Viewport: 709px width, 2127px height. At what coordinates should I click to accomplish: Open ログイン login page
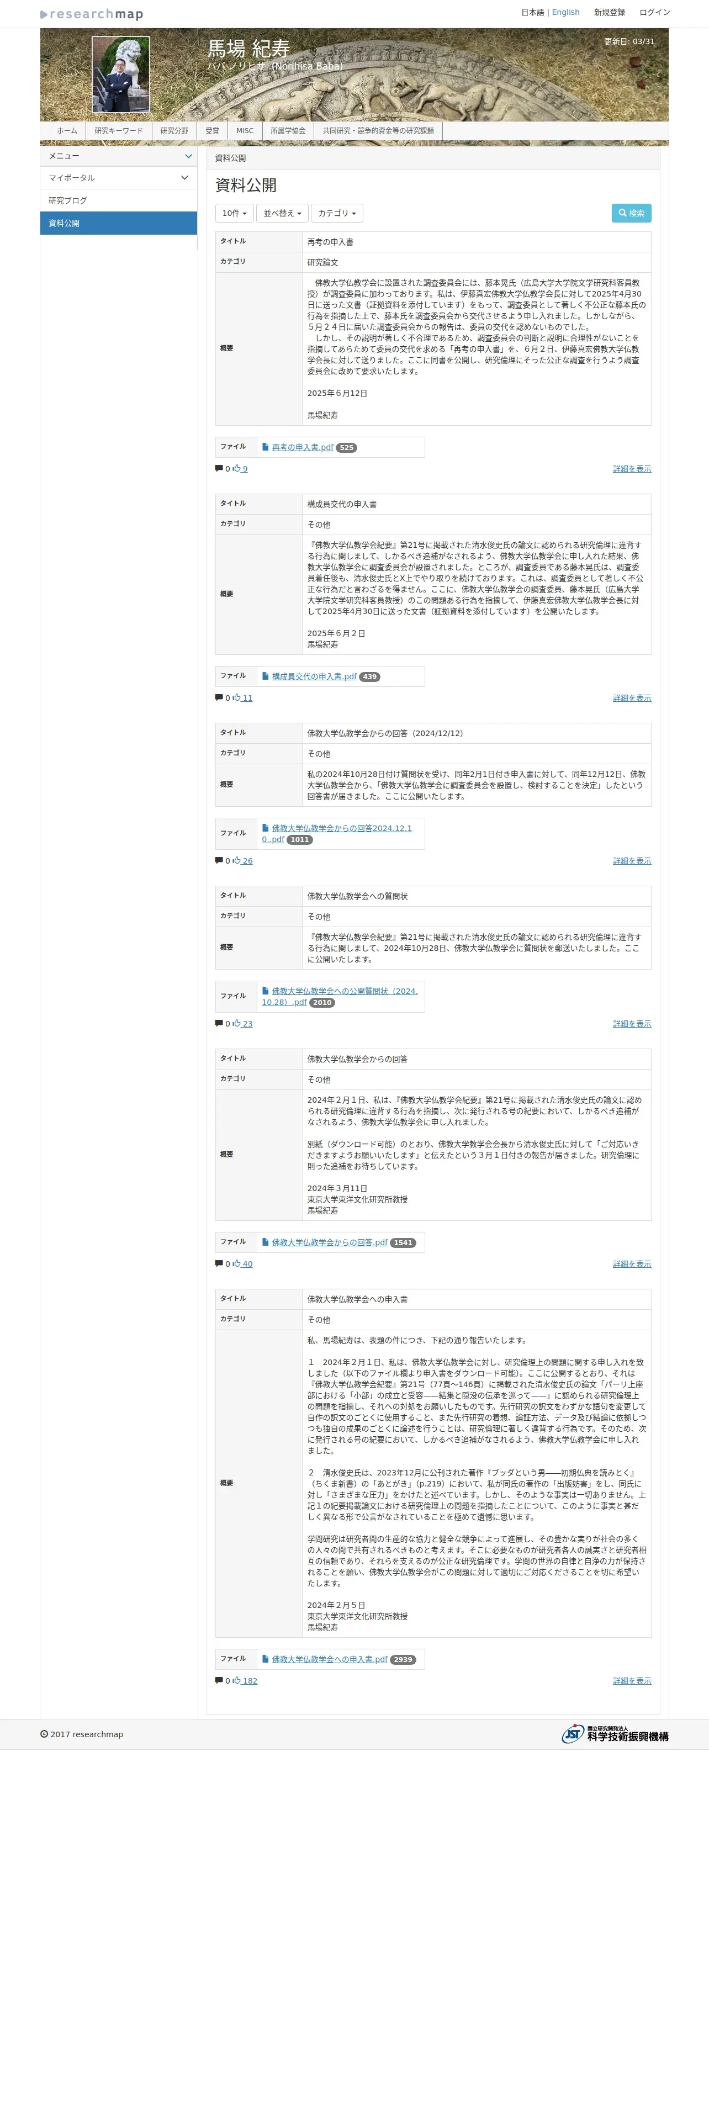(x=654, y=12)
